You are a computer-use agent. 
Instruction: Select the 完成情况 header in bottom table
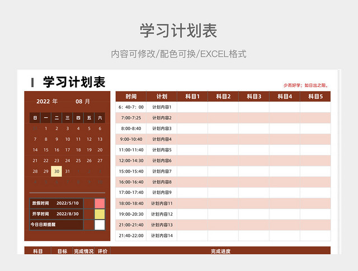click(x=83, y=251)
